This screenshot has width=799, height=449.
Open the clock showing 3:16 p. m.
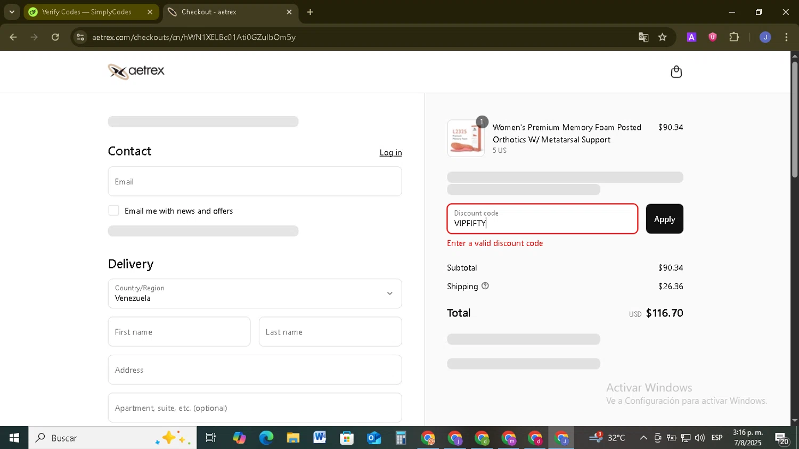(748, 438)
